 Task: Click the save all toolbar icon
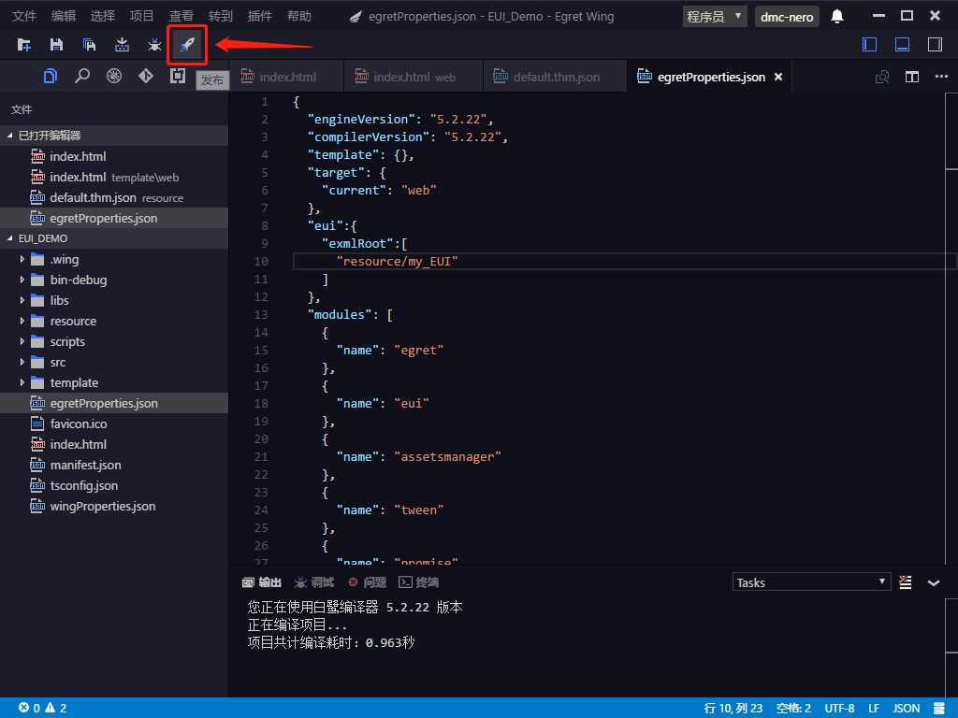[89, 45]
